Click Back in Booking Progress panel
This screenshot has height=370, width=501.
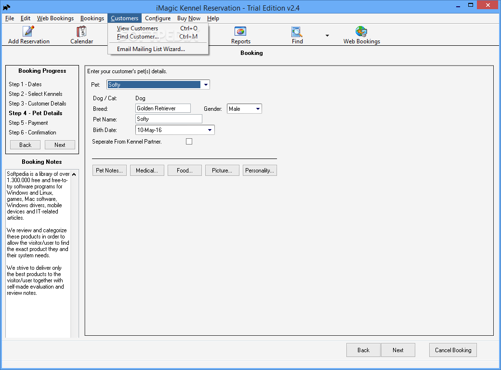pyautogui.click(x=25, y=145)
